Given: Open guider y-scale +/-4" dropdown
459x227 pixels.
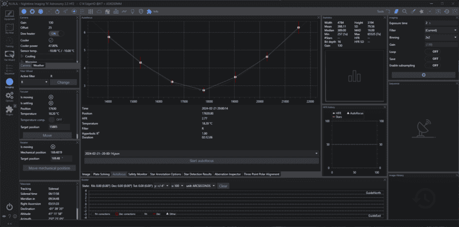Looking at the screenshot, I should click(x=162, y=186).
